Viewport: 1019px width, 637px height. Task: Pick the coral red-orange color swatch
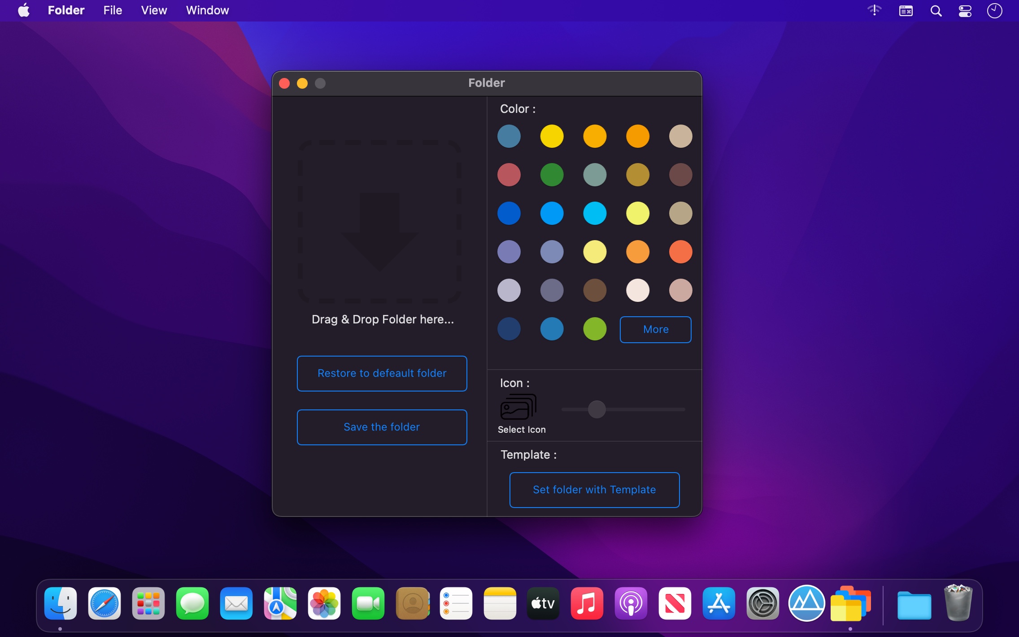pyautogui.click(x=681, y=252)
